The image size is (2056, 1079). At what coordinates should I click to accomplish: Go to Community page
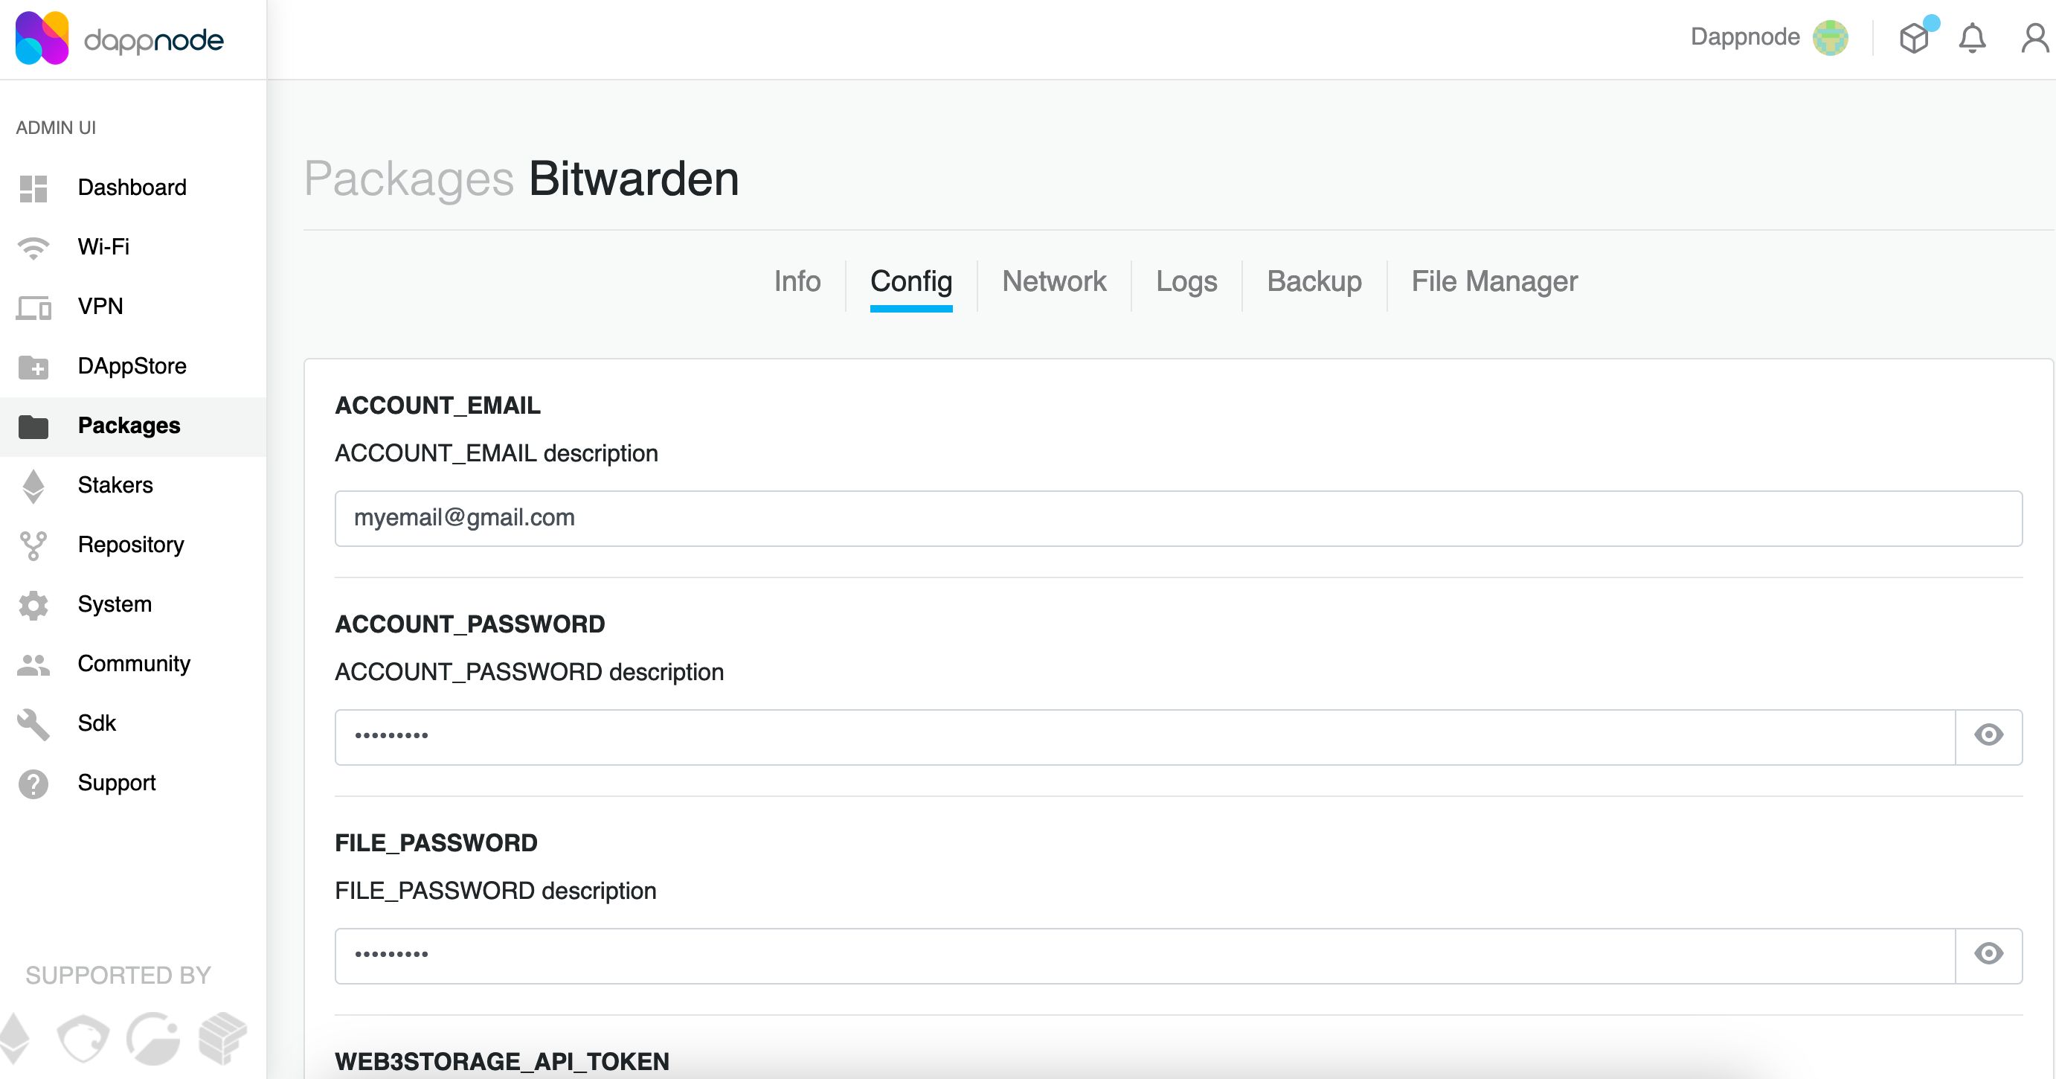tap(132, 664)
